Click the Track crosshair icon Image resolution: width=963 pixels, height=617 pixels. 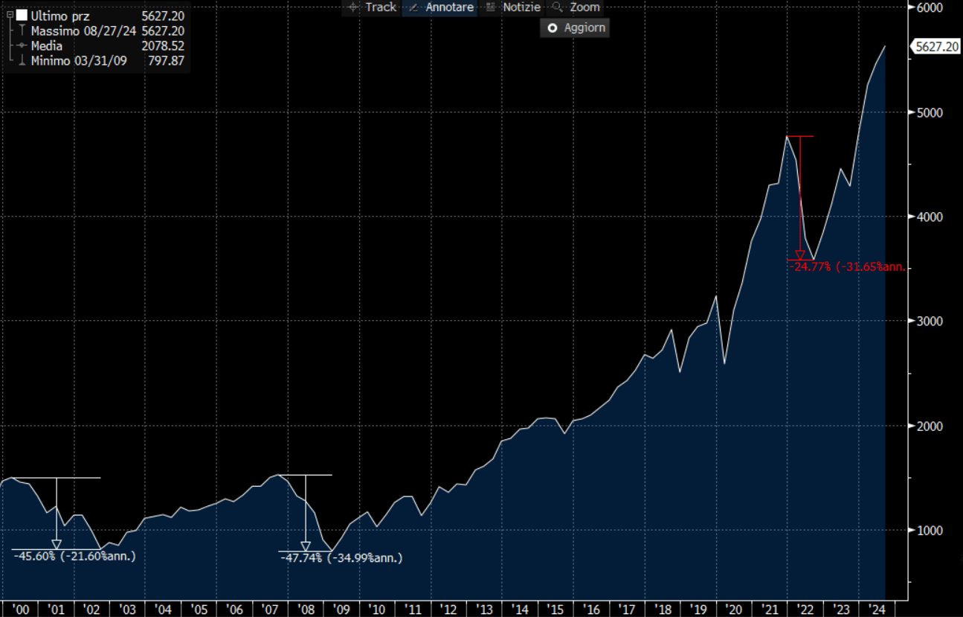[353, 7]
